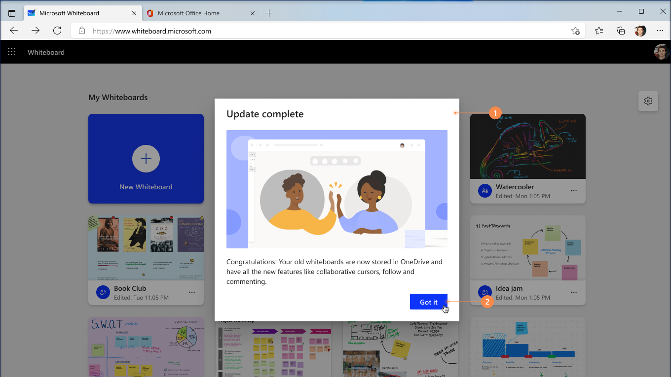
Task: Click the add to favorites star icon
Action: click(575, 31)
